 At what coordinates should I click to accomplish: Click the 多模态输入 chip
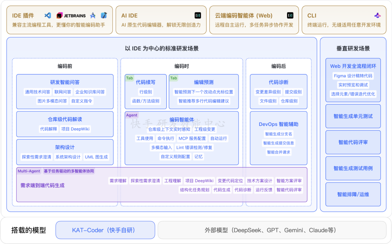click(x=162, y=147)
